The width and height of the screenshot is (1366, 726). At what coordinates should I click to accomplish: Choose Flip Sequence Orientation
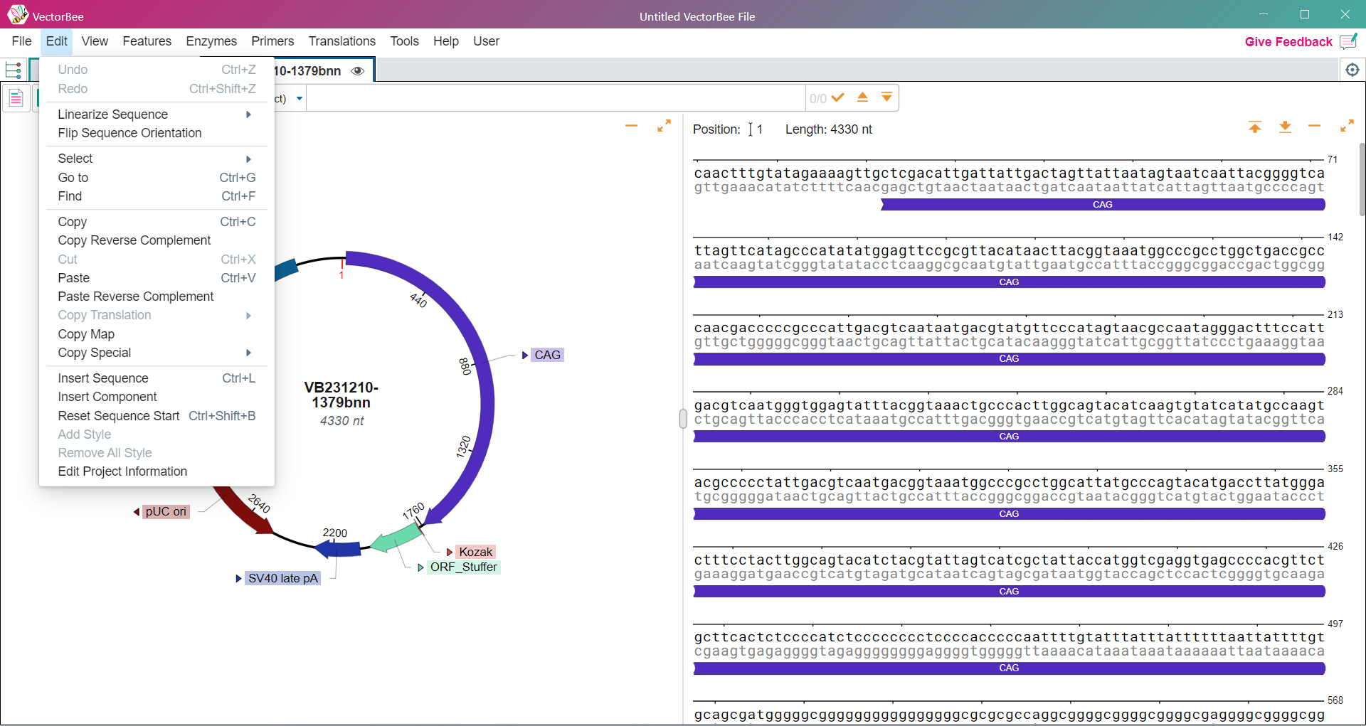point(129,133)
